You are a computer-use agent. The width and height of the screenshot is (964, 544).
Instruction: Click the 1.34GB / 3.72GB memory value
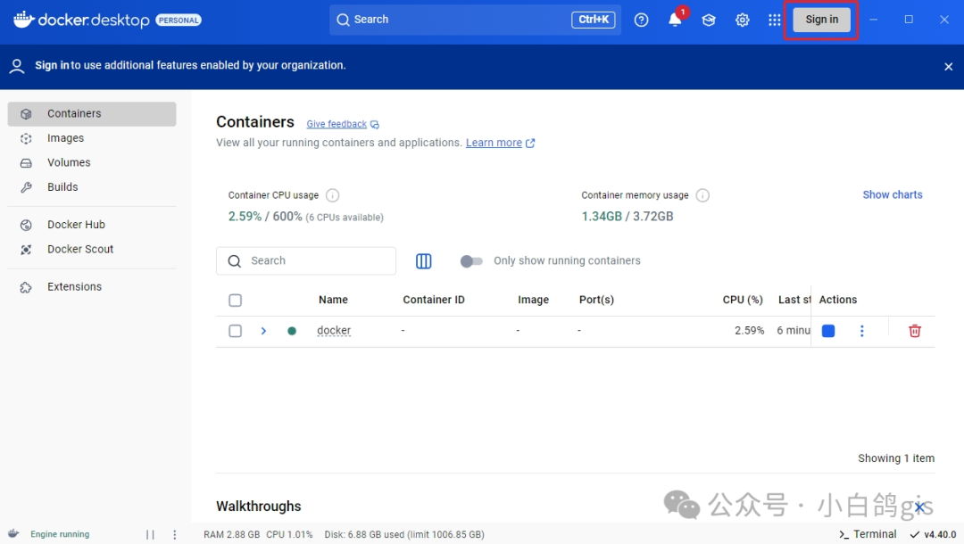tap(627, 216)
